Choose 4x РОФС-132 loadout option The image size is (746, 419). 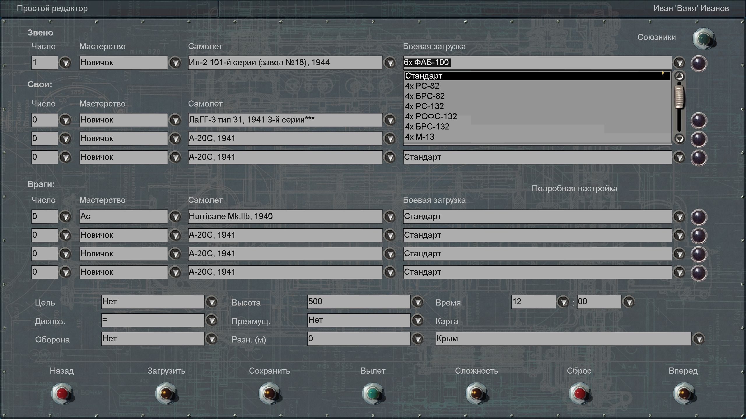coord(431,117)
